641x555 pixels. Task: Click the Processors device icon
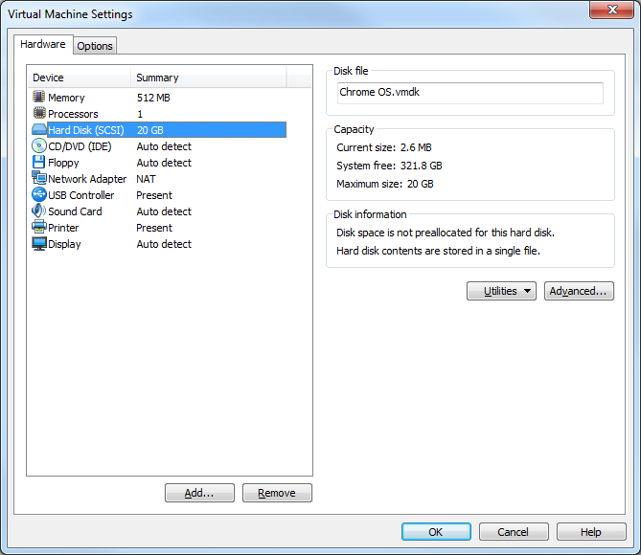[39, 114]
